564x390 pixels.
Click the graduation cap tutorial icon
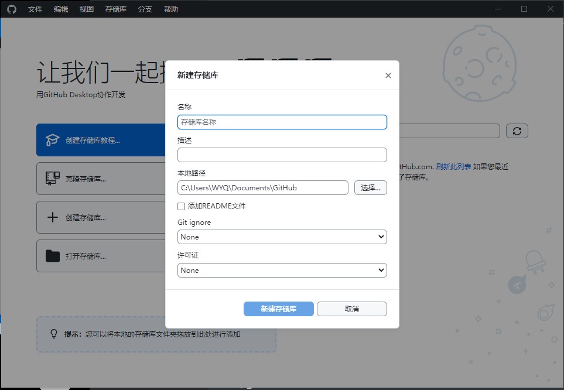(53, 141)
